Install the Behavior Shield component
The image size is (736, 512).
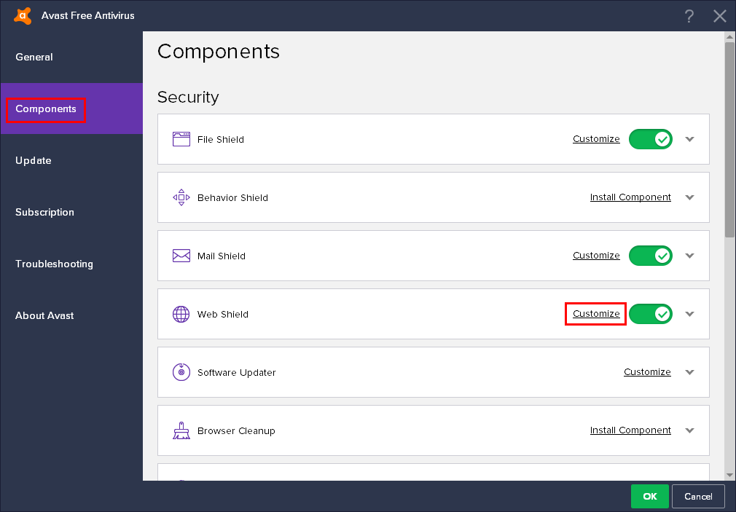[630, 197]
